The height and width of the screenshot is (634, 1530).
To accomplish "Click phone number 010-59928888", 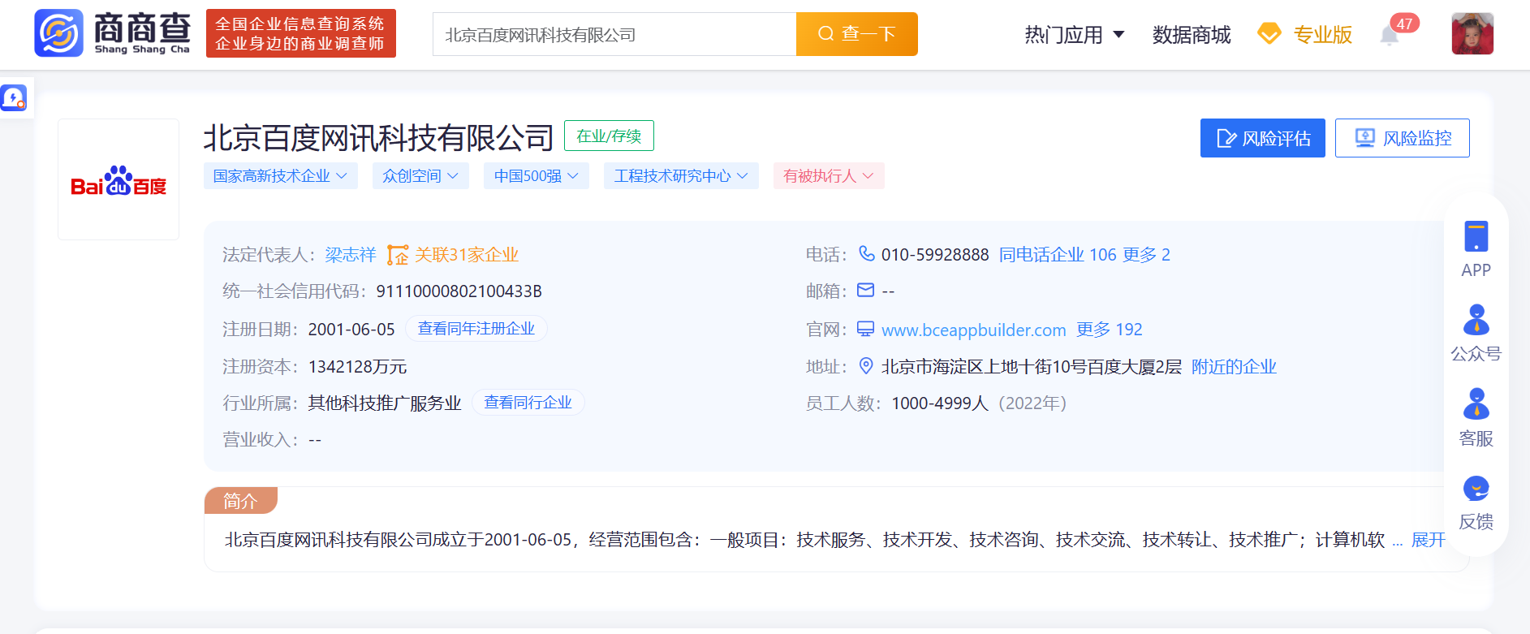I will point(935,255).
